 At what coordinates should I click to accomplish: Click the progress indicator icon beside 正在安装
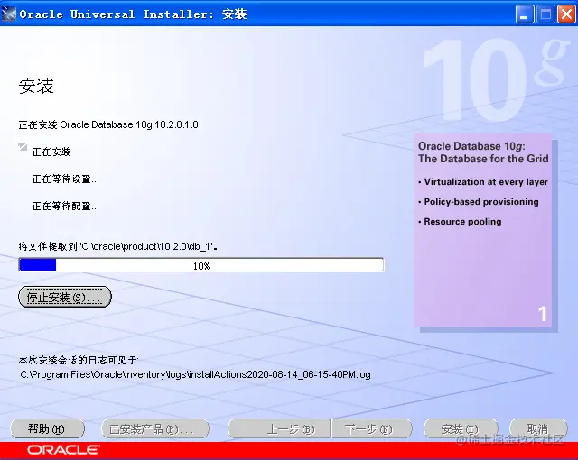(23, 148)
